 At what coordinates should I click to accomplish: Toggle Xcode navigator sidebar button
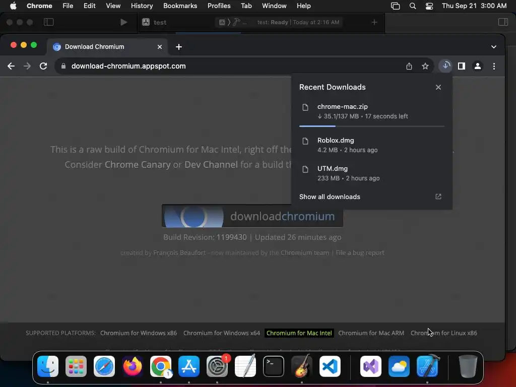pyautogui.click(x=48, y=22)
